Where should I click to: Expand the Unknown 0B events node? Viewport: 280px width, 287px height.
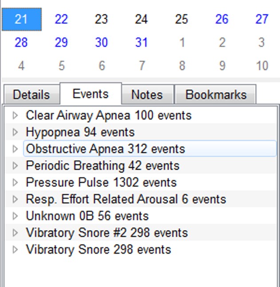[16, 216]
